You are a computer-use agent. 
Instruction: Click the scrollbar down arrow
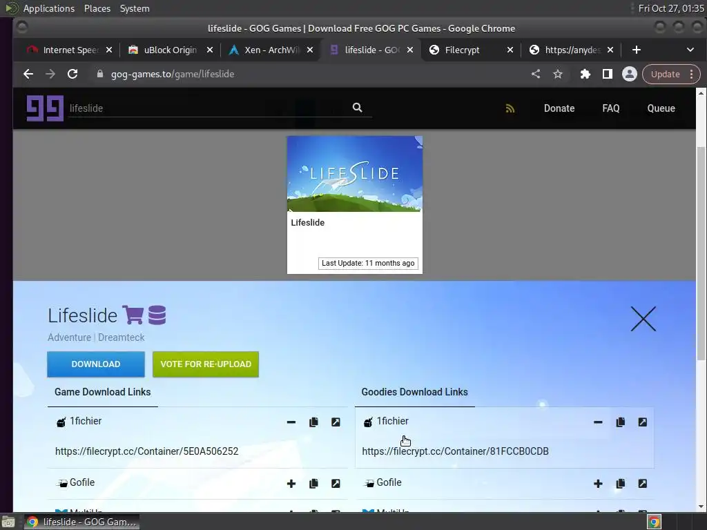[701, 507]
